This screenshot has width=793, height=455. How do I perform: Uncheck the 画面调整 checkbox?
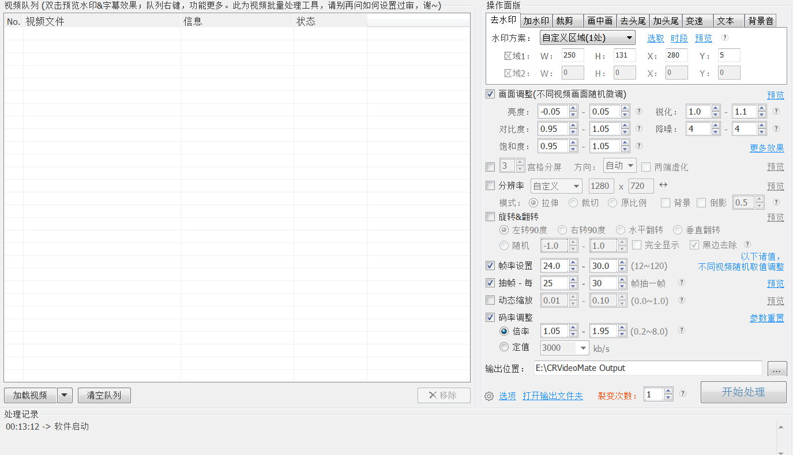click(490, 94)
